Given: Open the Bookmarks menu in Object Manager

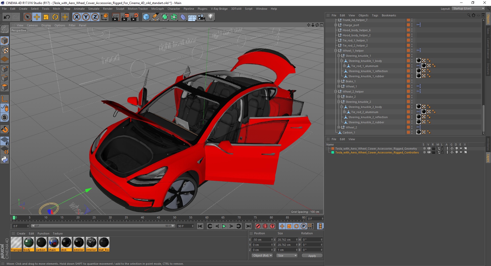Looking at the screenshot, I should pyautogui.click(x=389, y=15).
